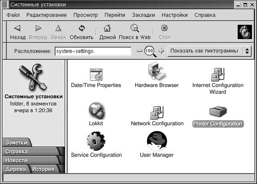Screen dimensions: 257x184
Task: Open Поиск в Web search button
Action: pyautogui.click(x=134, y=32)
